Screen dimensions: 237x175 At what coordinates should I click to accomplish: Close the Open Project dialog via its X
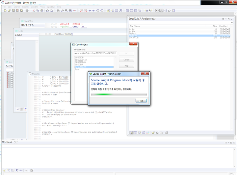133,44
